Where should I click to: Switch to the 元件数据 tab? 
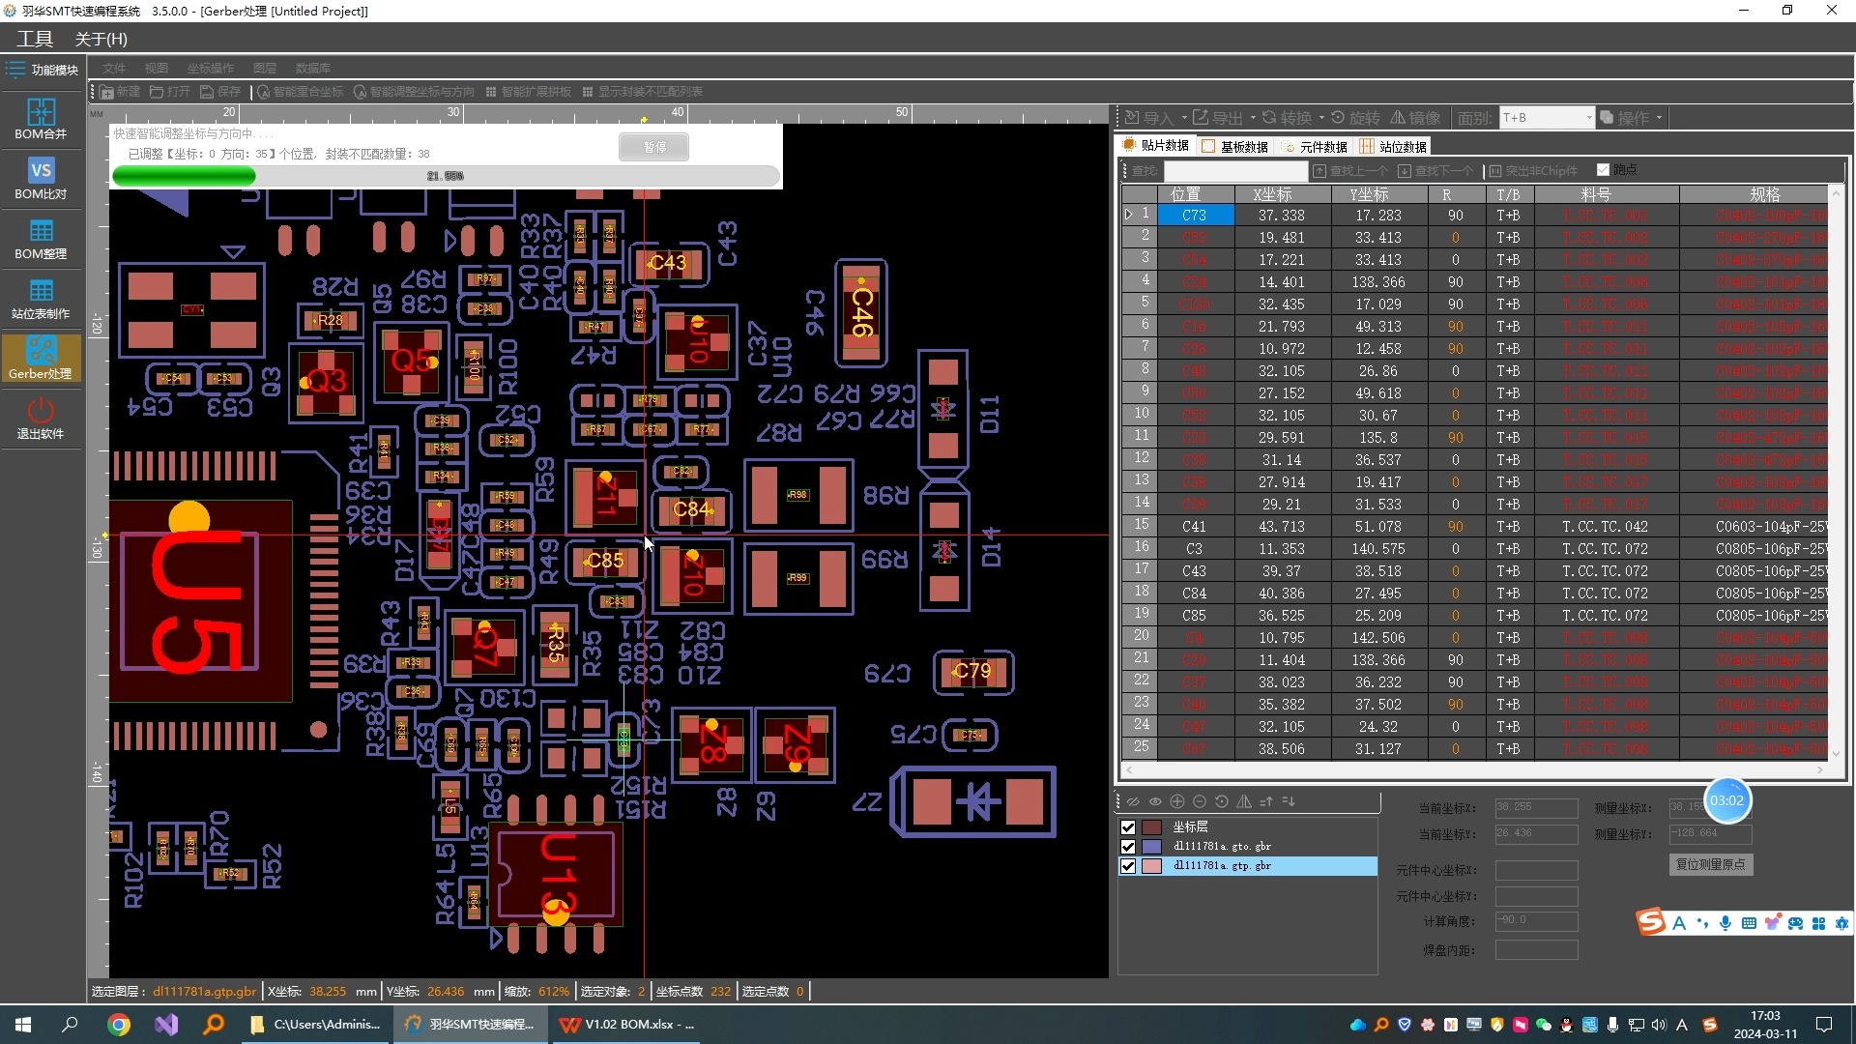(1315, 147)
